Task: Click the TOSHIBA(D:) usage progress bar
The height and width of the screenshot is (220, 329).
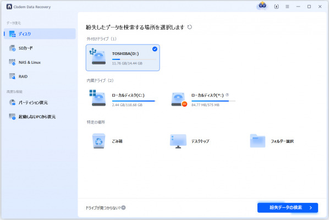Action: pos(134,59)
